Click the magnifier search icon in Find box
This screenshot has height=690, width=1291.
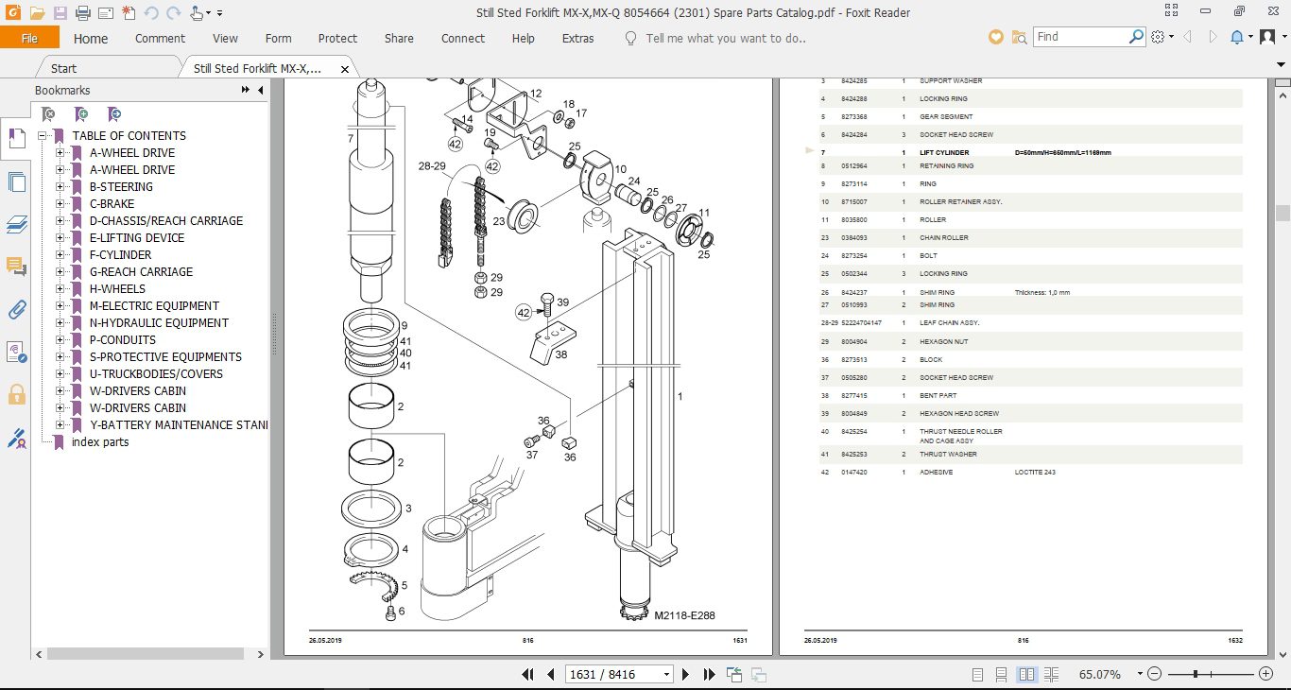click(1136, 37)
